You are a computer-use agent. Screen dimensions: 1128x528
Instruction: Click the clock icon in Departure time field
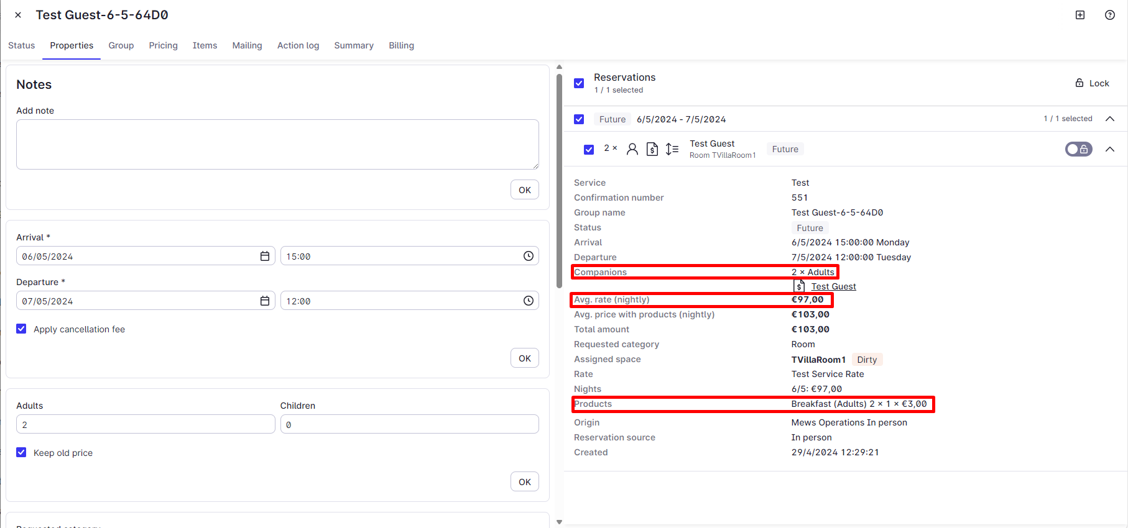click(529, 301)
